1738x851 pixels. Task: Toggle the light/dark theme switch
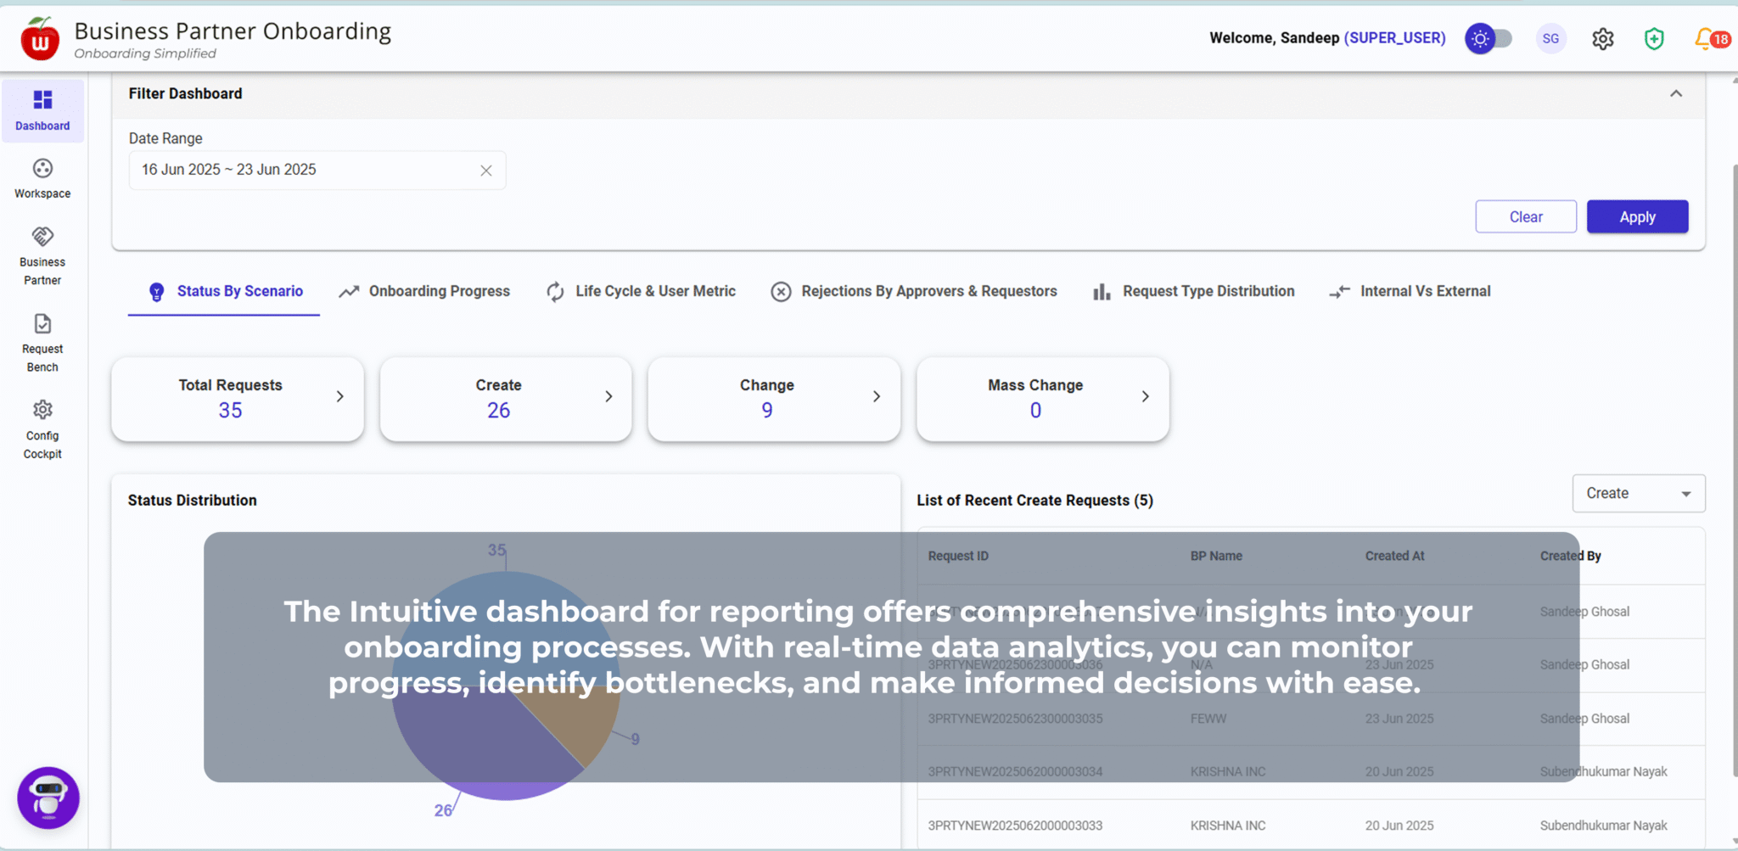tap(1489, 39)
